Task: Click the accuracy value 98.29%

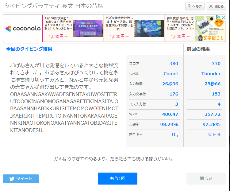Action: 169,124
